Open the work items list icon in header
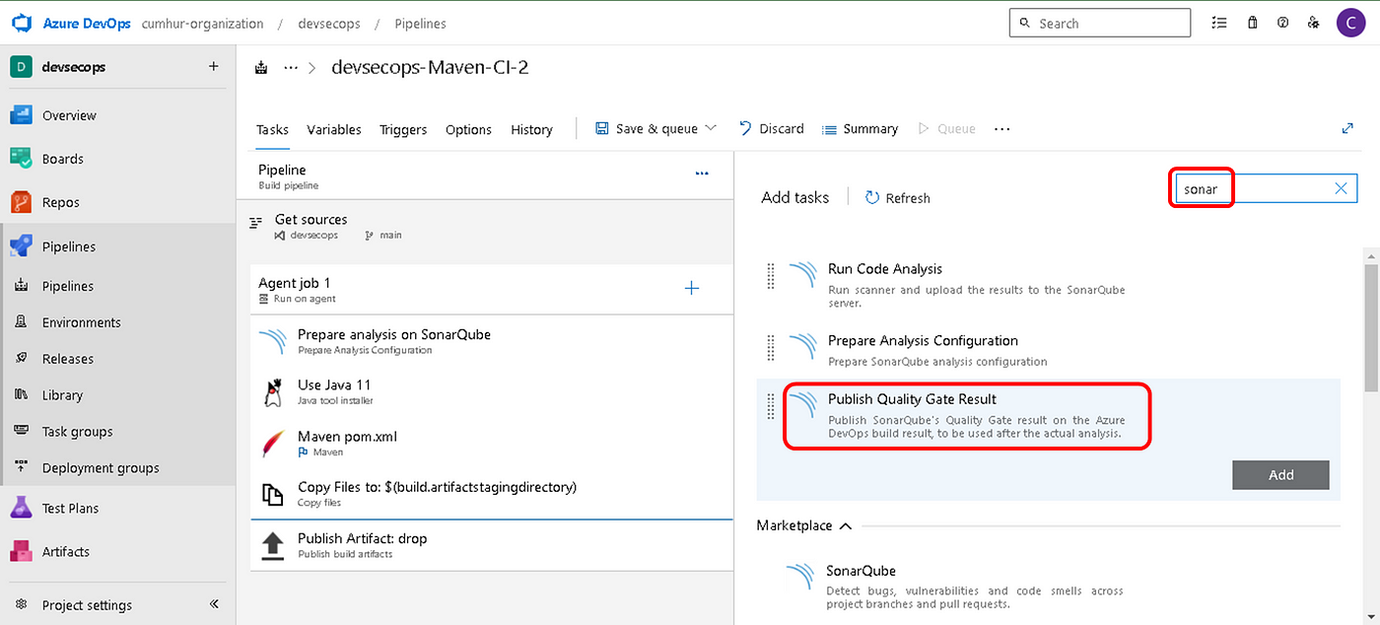Viewport: 1380px width, 625px height. (x=1218, y=23)
